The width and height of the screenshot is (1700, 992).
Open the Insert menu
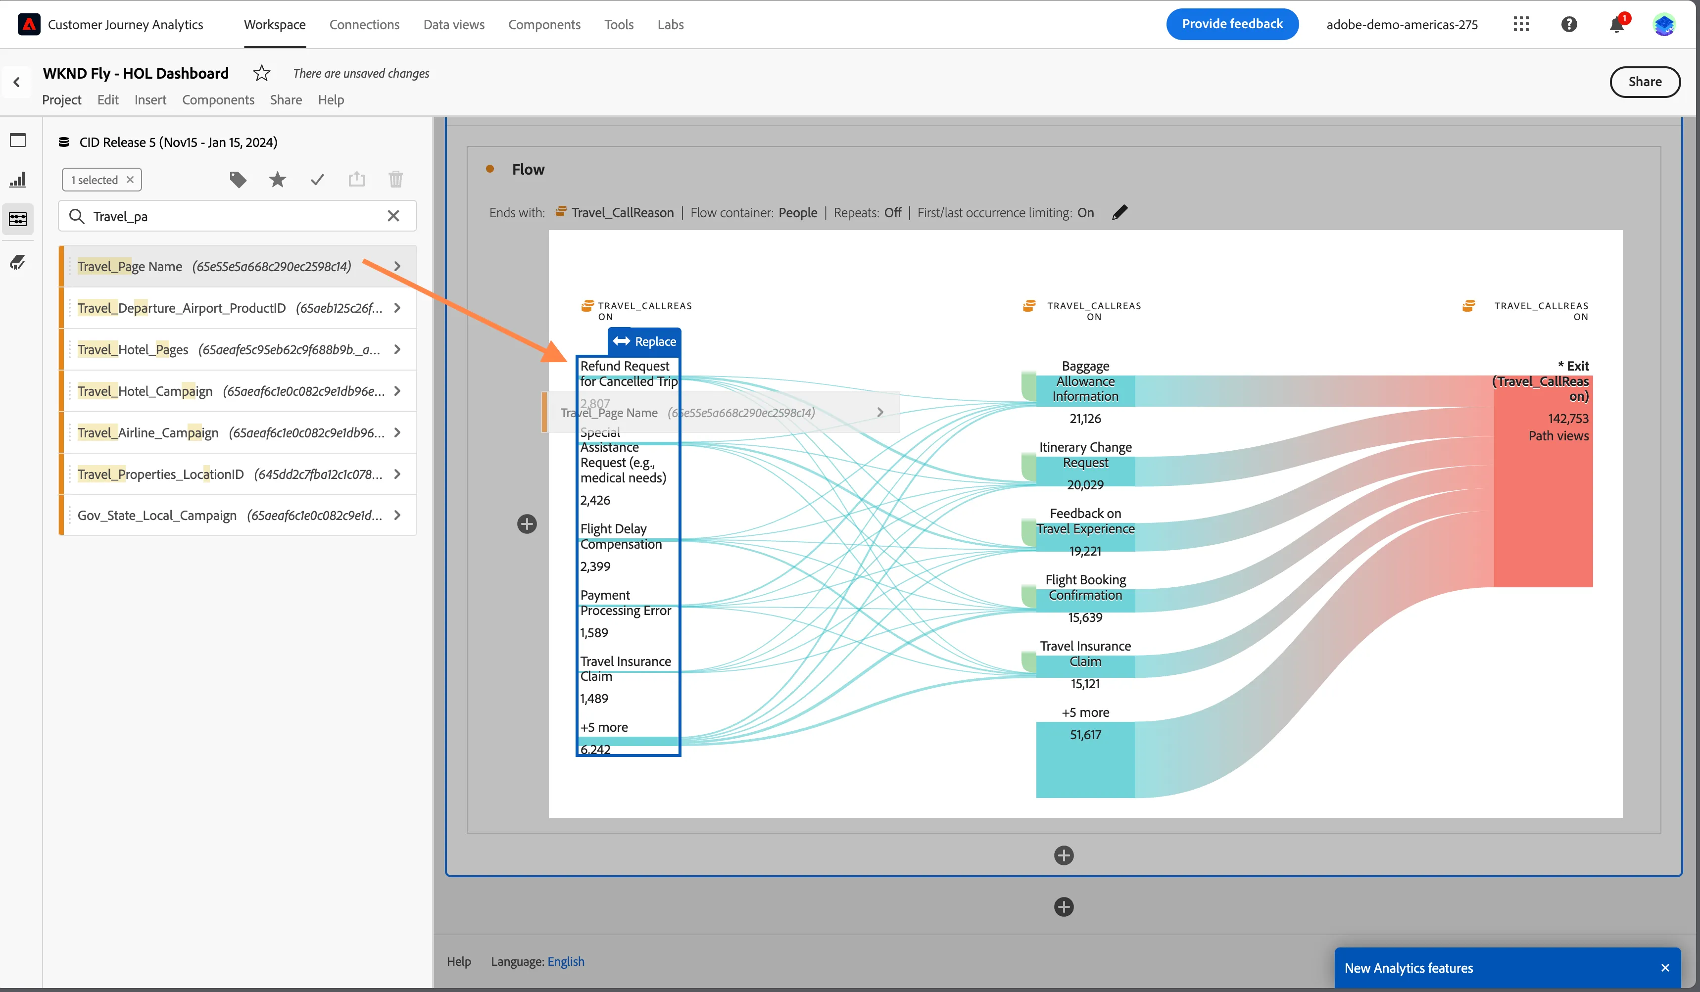click(x=150, y=100)
